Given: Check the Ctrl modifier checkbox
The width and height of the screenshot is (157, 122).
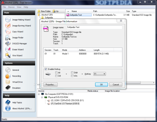Looking at the screenshot, I should pos(56,76).
